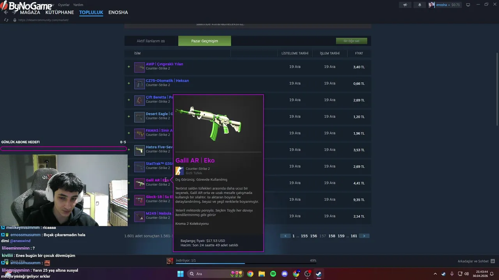Sort by İSİM column header
This screenshot has width=499, height=280.
coord(137,53)
